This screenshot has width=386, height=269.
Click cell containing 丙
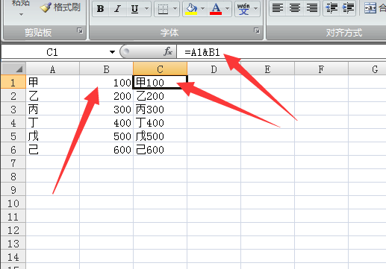click(52, 109)
